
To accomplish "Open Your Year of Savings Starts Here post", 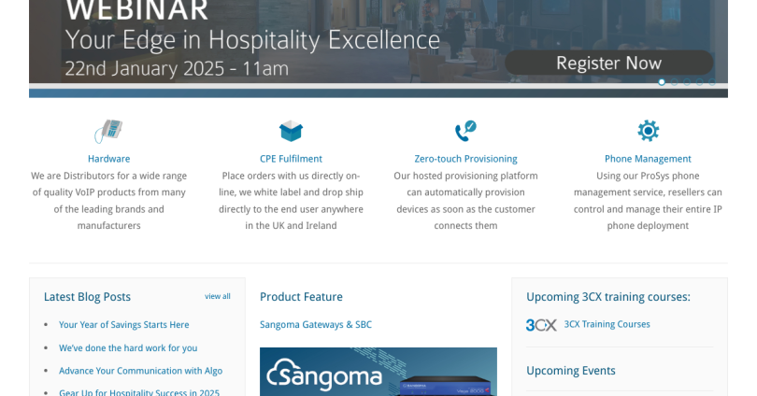I will (x=123, y=325).
